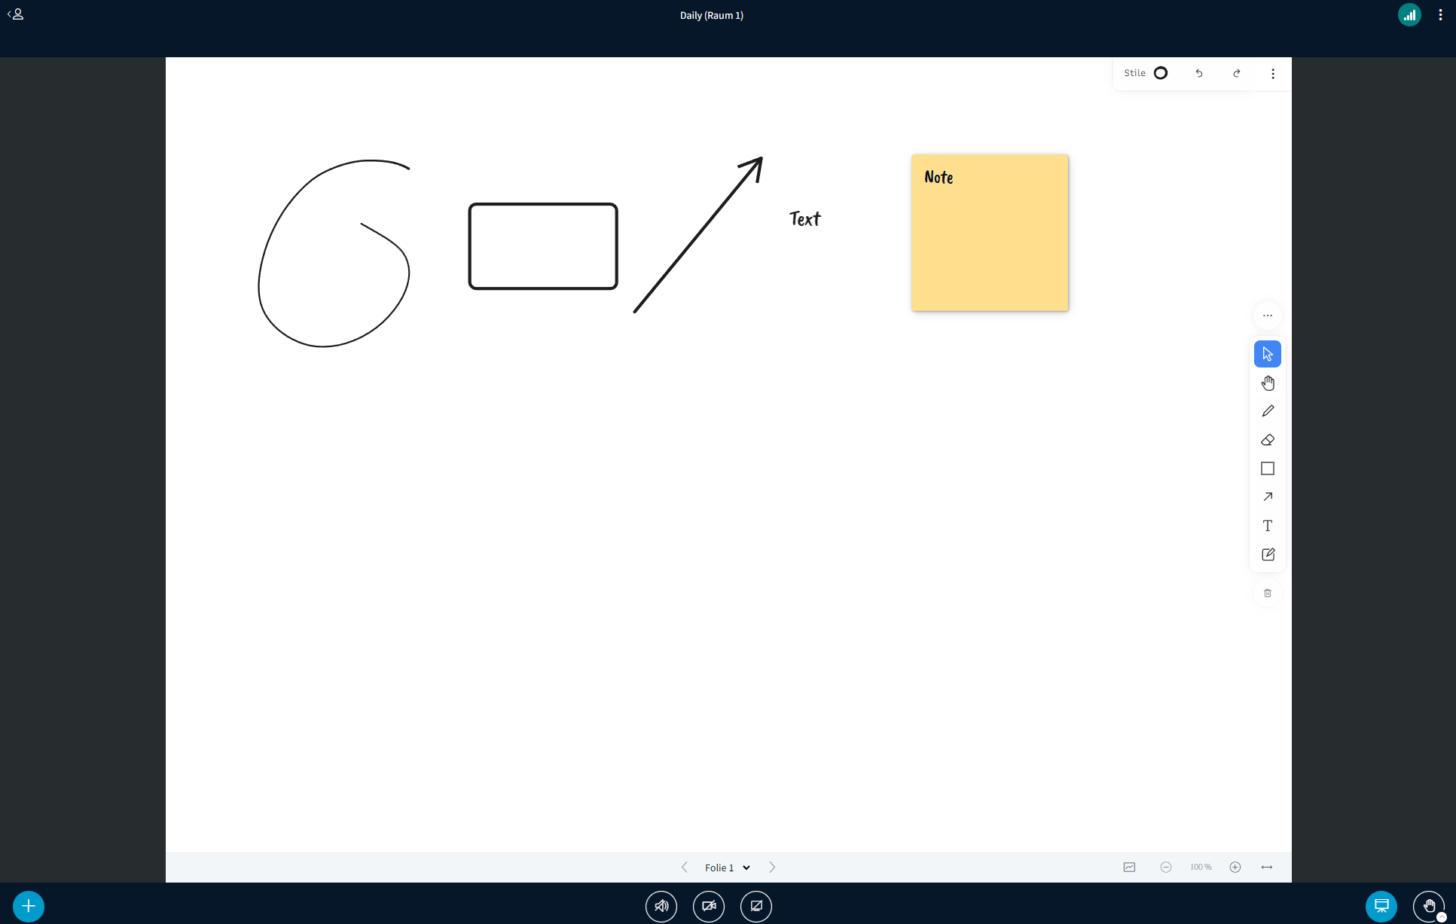Pick the Arrow tool from the toolbar
The height and width of the screenshot is (924, 1456).
pyautogui.click(x=1267, y=497)
